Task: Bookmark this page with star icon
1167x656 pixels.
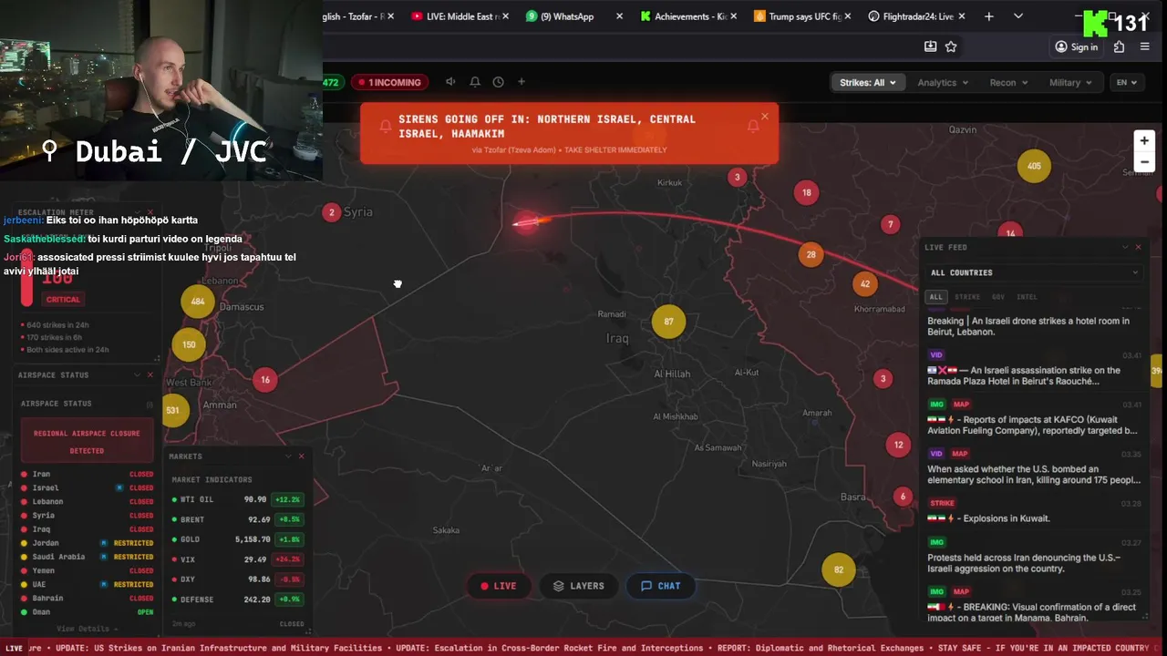Action: click(951, 46)
